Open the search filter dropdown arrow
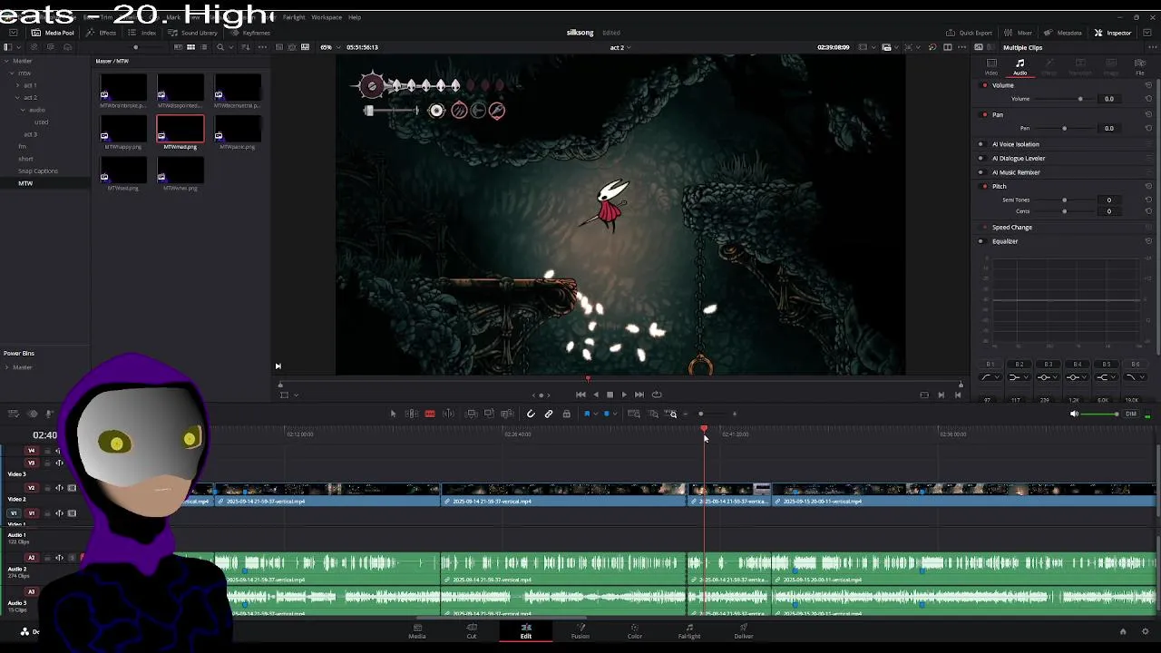This screenshot has width=1161, height=653. click(x=229, y=47)
